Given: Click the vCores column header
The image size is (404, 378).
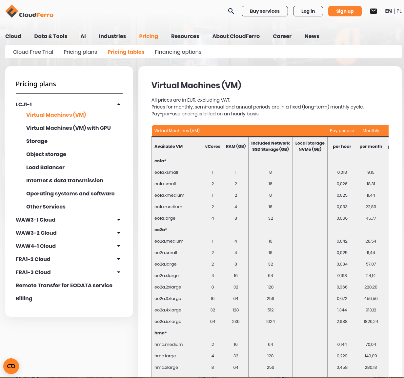Looking at the screenshot, I should click(213, 147).
